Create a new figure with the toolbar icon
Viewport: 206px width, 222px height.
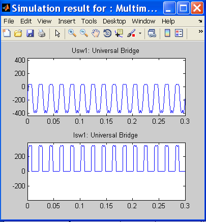click(7, 33)
